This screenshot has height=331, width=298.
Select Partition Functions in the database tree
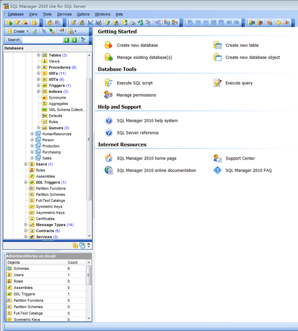51,188
